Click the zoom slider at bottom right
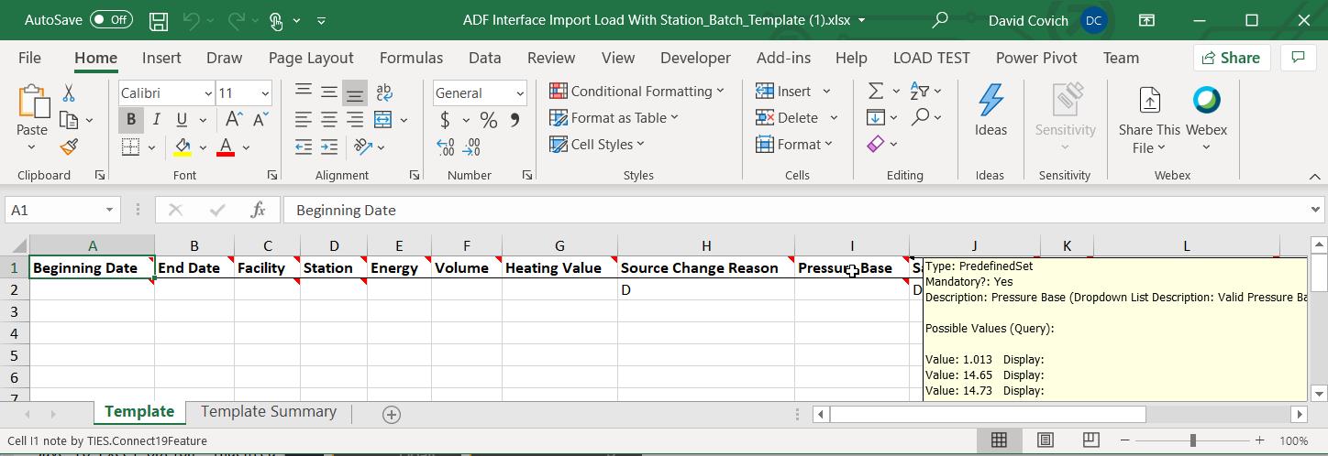 [1192, 440]
